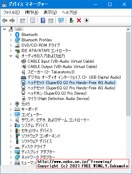This screenshot has height=174, width=132.
Task: Click the ネットワーク アダプター icon
Action: [17, 157]
